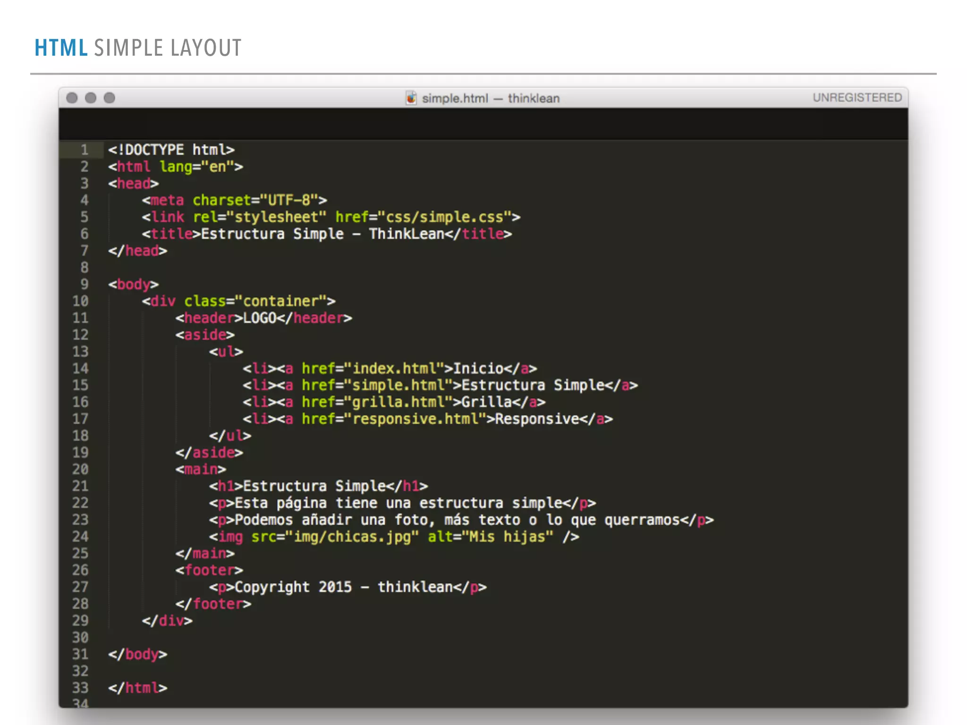This screenshot has width=967, height=725.
Task: Click the Inicio link text
Action: (479, 368)
